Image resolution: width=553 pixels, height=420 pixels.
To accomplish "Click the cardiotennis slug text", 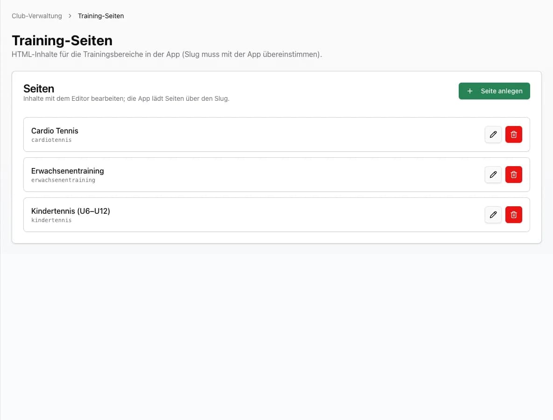I will tap(51, 140).
